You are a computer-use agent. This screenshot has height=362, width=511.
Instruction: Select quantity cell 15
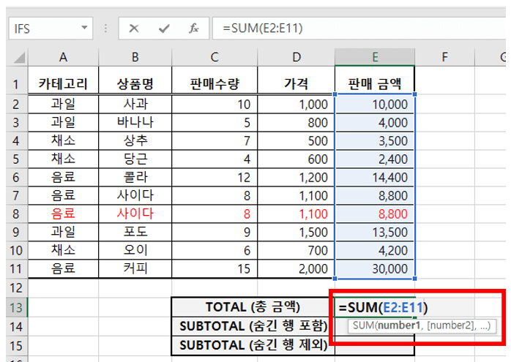[215, 269]
